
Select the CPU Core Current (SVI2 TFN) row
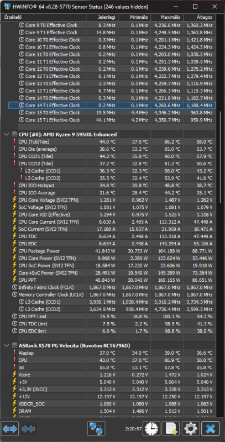tap(112, 222)
